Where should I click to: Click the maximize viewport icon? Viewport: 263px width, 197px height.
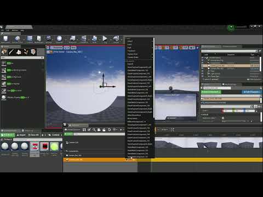pos(197,48)
